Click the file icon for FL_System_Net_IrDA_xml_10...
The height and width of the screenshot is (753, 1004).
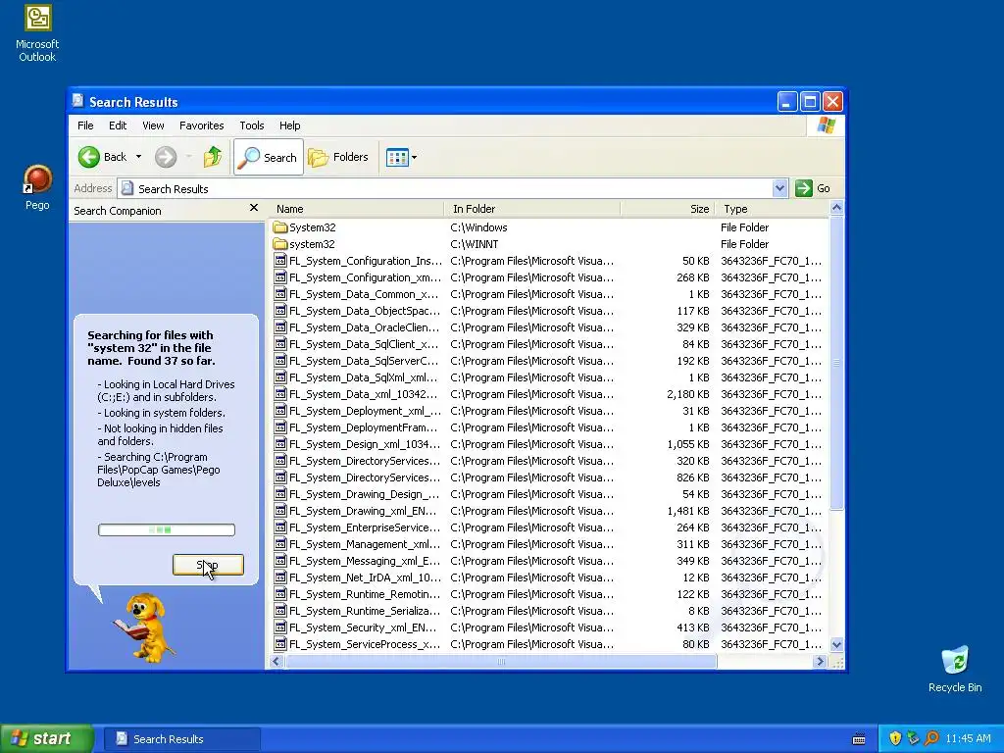pos(279,577)
